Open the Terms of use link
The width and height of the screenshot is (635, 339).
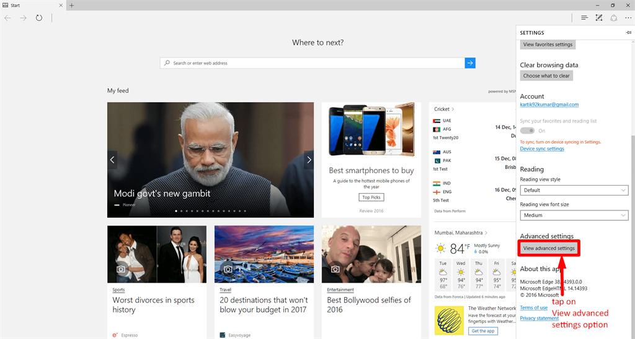tap(534, 307)
